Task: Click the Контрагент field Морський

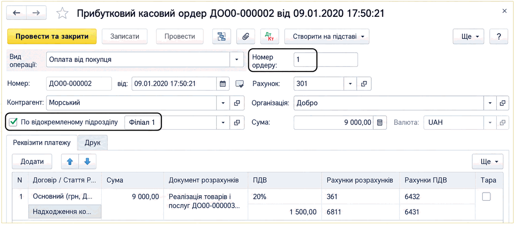Action: click(132, 103)
